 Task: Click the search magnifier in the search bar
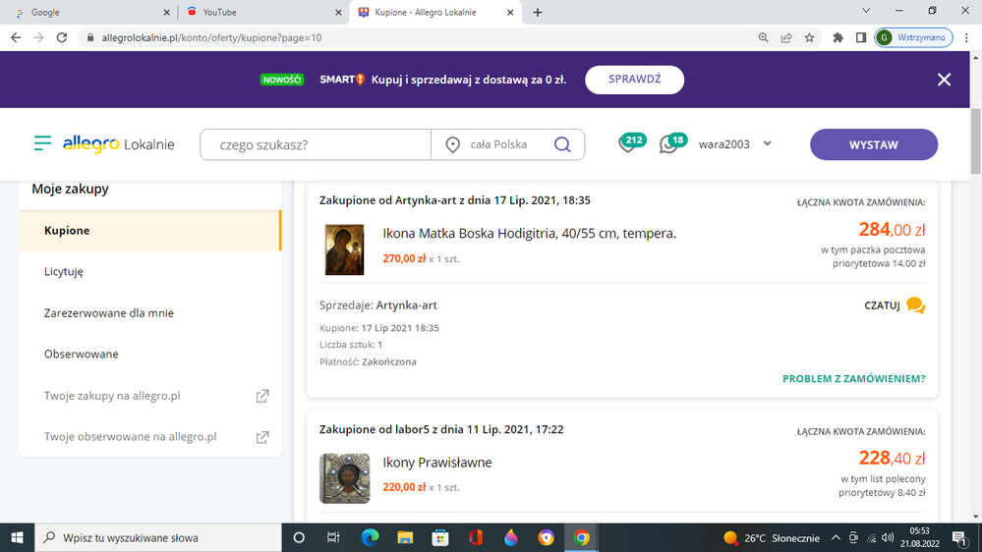tap(562, 144)
